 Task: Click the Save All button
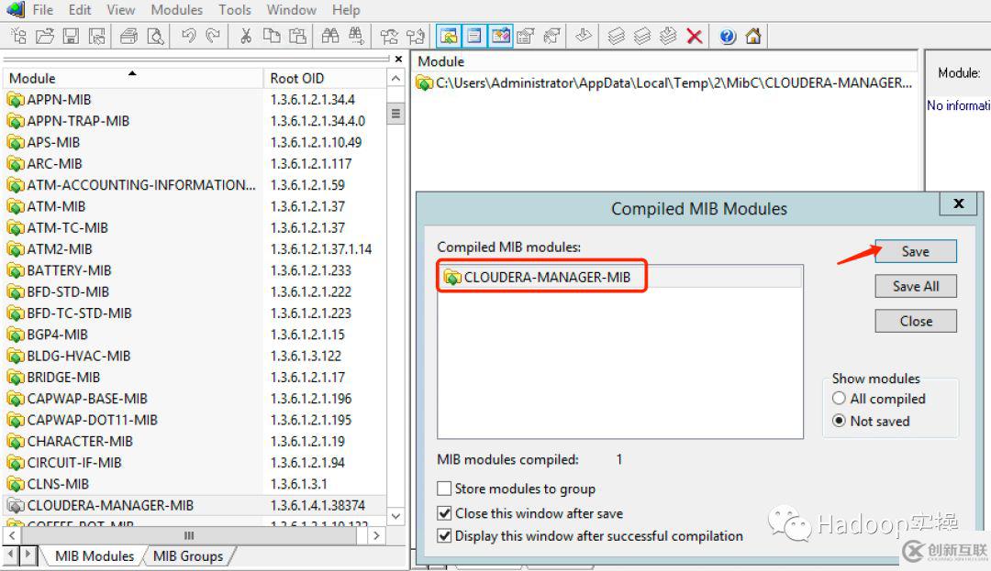click(915, 286)
